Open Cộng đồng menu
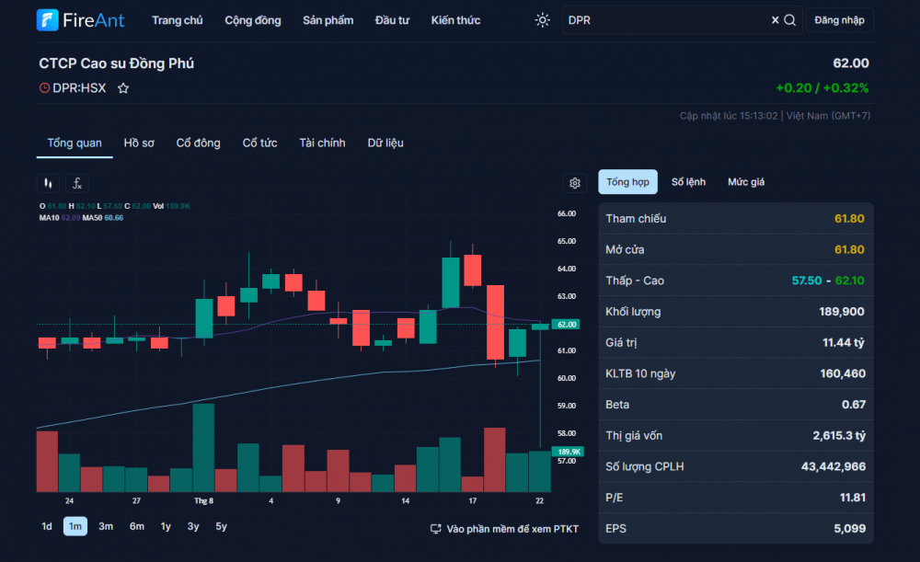 pyautogui.click(x=253, y=20)
